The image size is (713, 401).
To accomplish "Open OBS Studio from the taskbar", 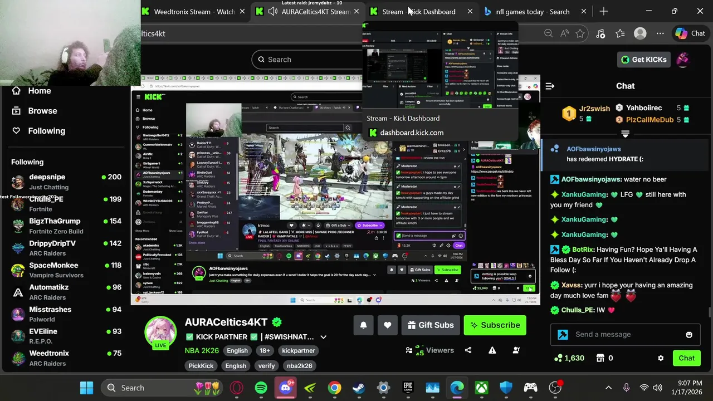I will (x=555, y=388).
